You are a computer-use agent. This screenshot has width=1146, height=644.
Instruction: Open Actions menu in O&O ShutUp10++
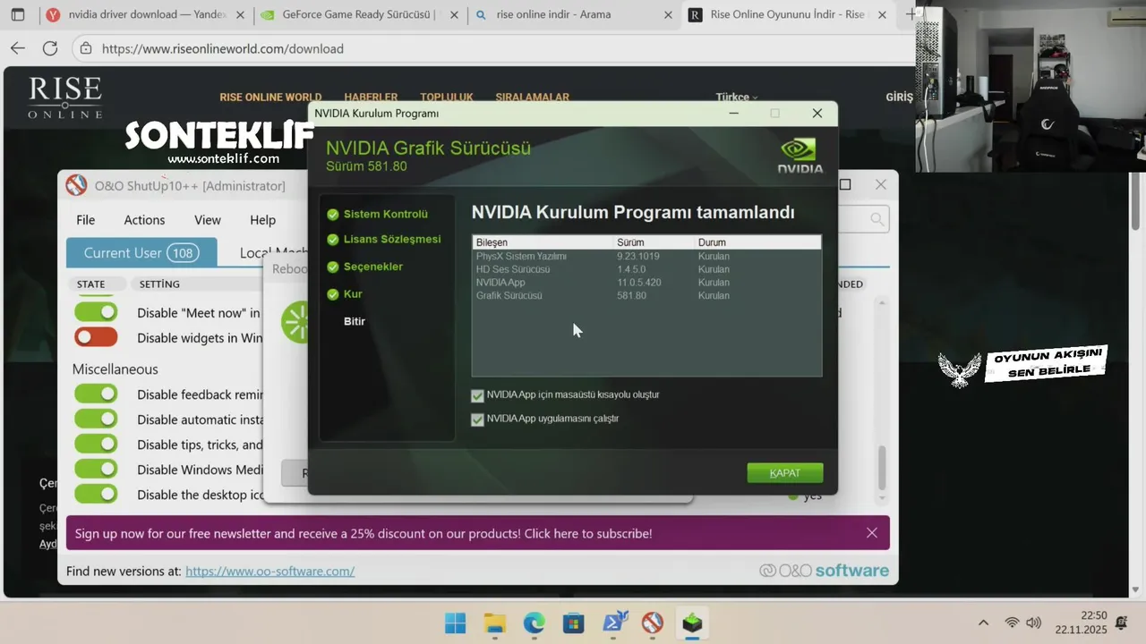[x=144, y=220]
